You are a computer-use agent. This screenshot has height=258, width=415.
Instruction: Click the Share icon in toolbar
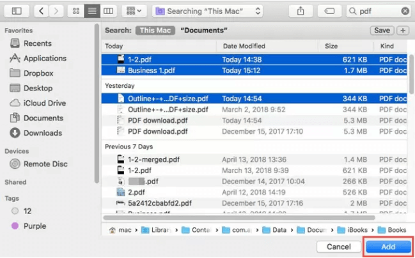pyautogui.click(x=301, y=11)
